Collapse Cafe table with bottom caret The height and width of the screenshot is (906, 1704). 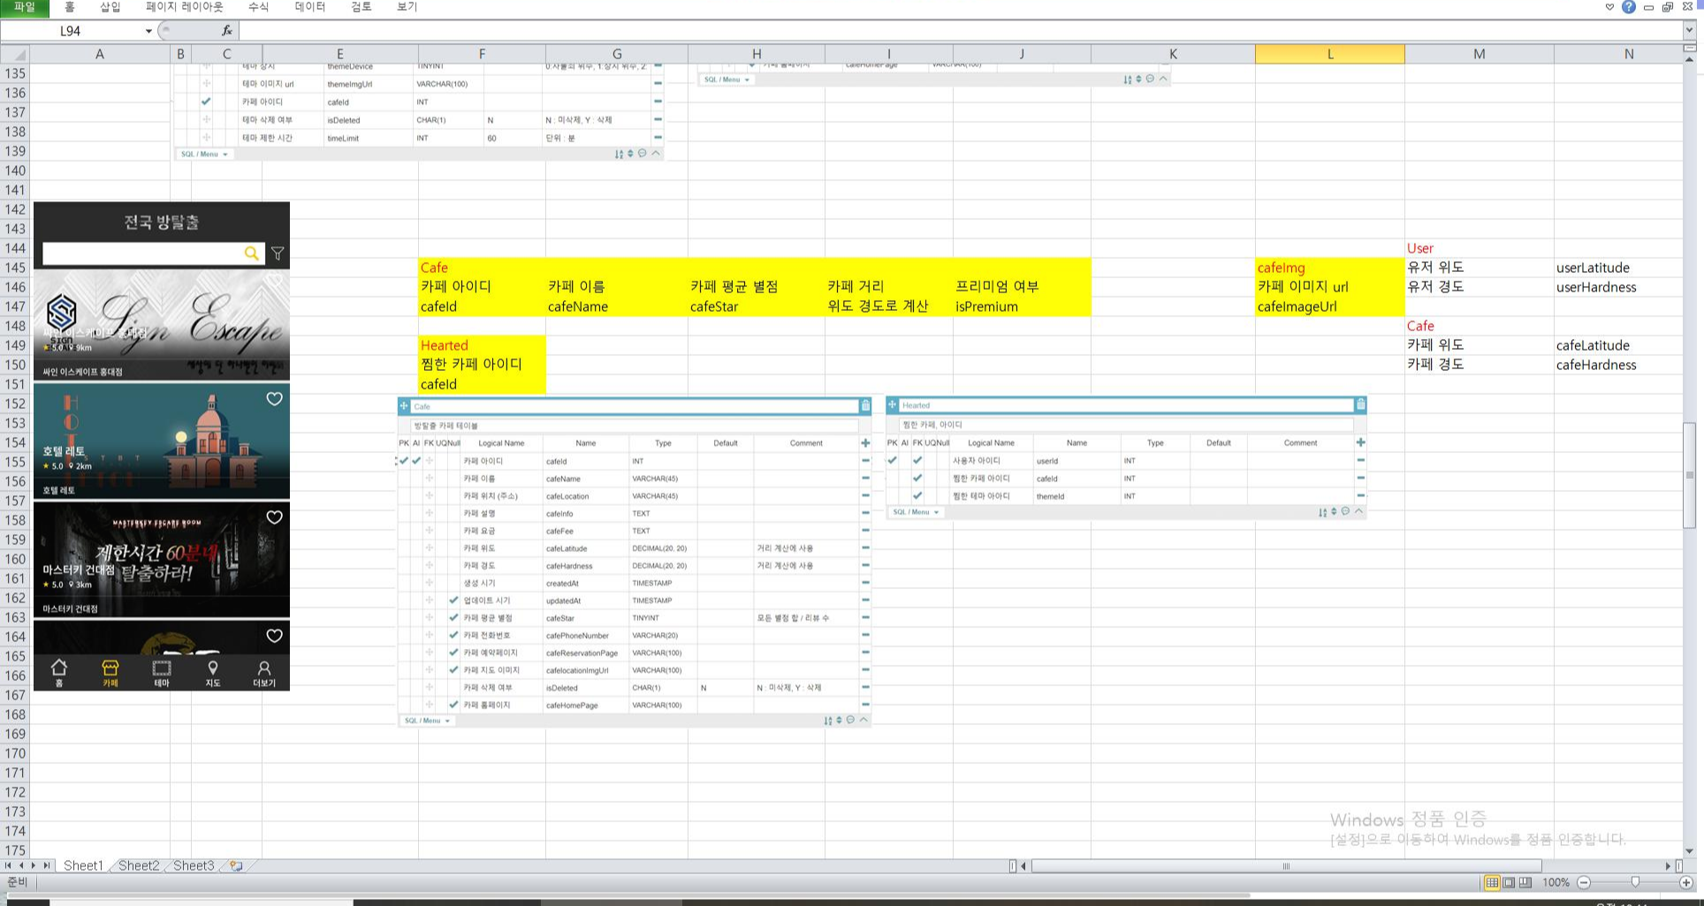tap(863, 720)
